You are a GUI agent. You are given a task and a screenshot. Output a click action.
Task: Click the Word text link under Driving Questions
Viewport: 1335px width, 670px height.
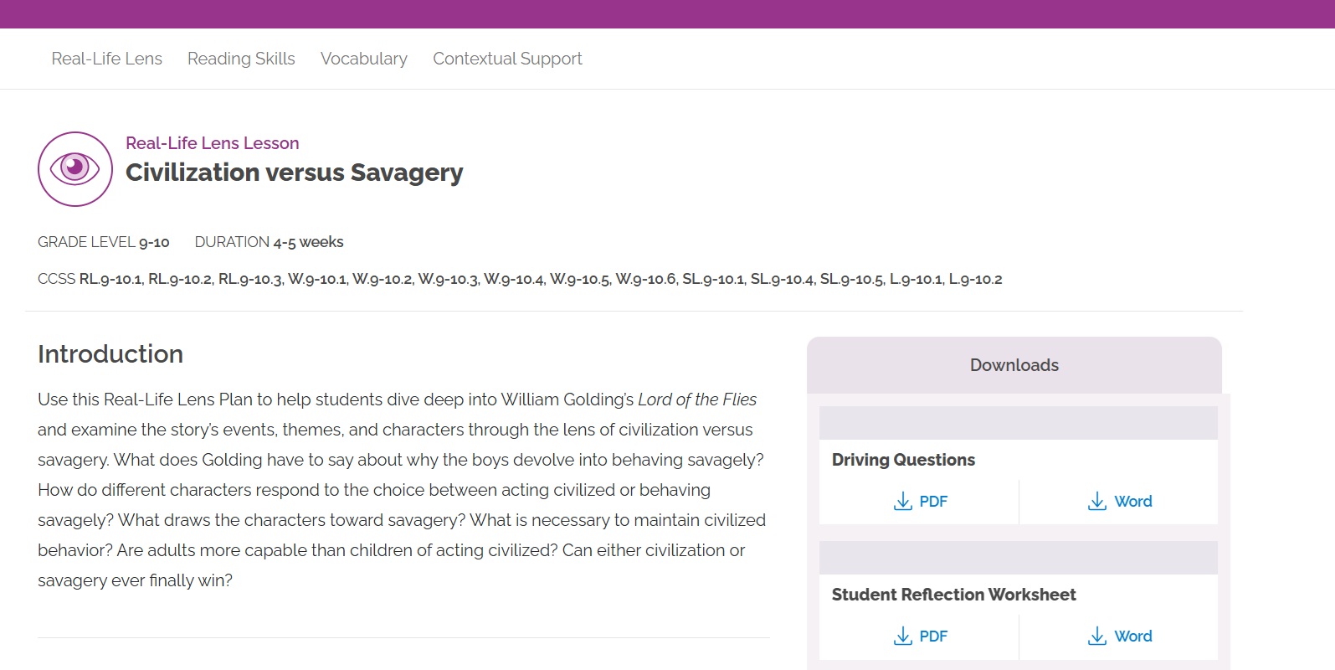[x=1132, y=502]
